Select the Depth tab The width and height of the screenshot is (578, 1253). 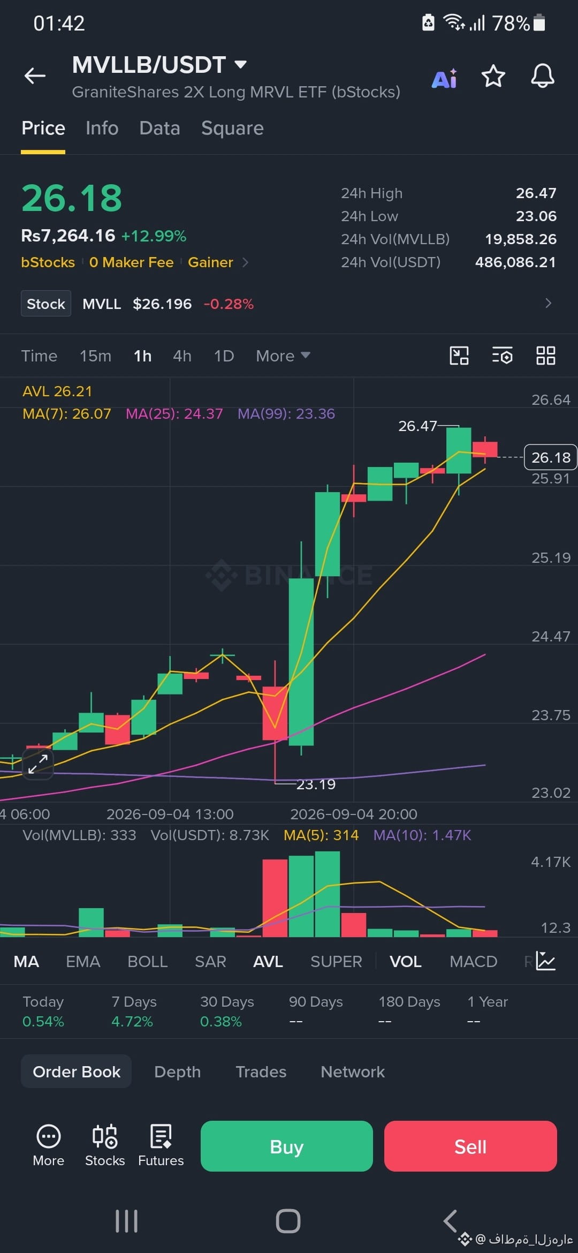point(177,1071)
